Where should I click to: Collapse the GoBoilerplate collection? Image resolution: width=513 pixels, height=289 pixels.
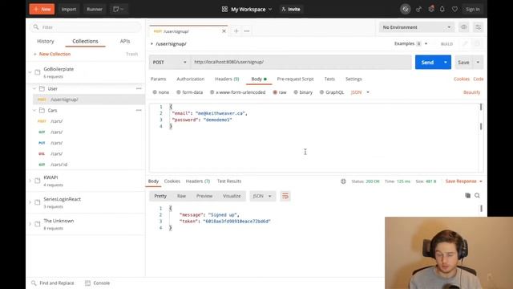[x=30, y=72]
